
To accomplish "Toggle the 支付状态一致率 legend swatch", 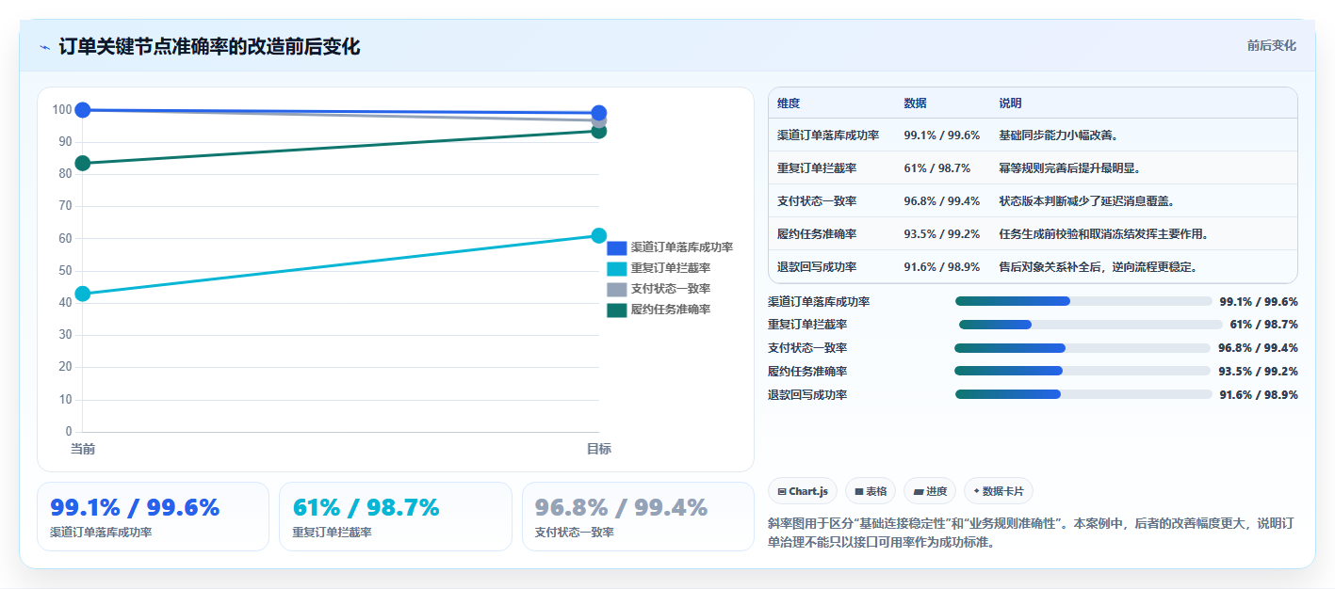I will 616,289.
